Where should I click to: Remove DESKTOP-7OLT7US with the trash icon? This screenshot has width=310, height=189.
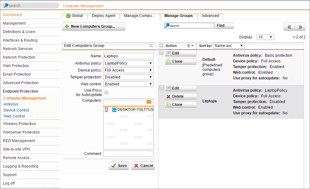click(106, 110)
